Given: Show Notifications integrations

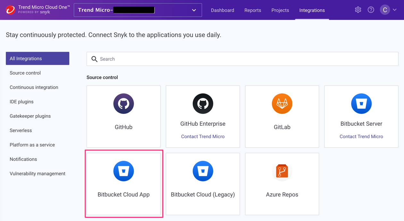Looking at the screenshot, I should tap(23, 159).
